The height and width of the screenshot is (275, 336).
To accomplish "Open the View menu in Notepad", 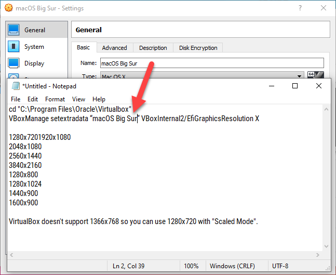I will point(78,99).
